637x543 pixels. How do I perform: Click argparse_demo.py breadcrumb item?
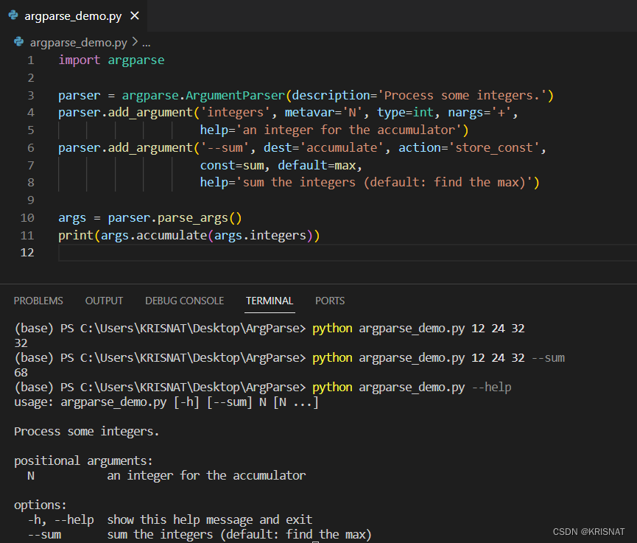point(78,42)
